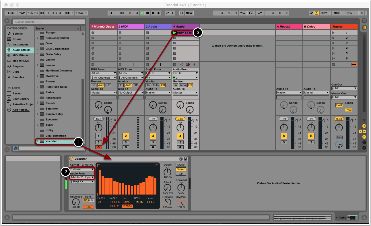Enable the Enhance button in Vocoder

(x=87, y=164)
